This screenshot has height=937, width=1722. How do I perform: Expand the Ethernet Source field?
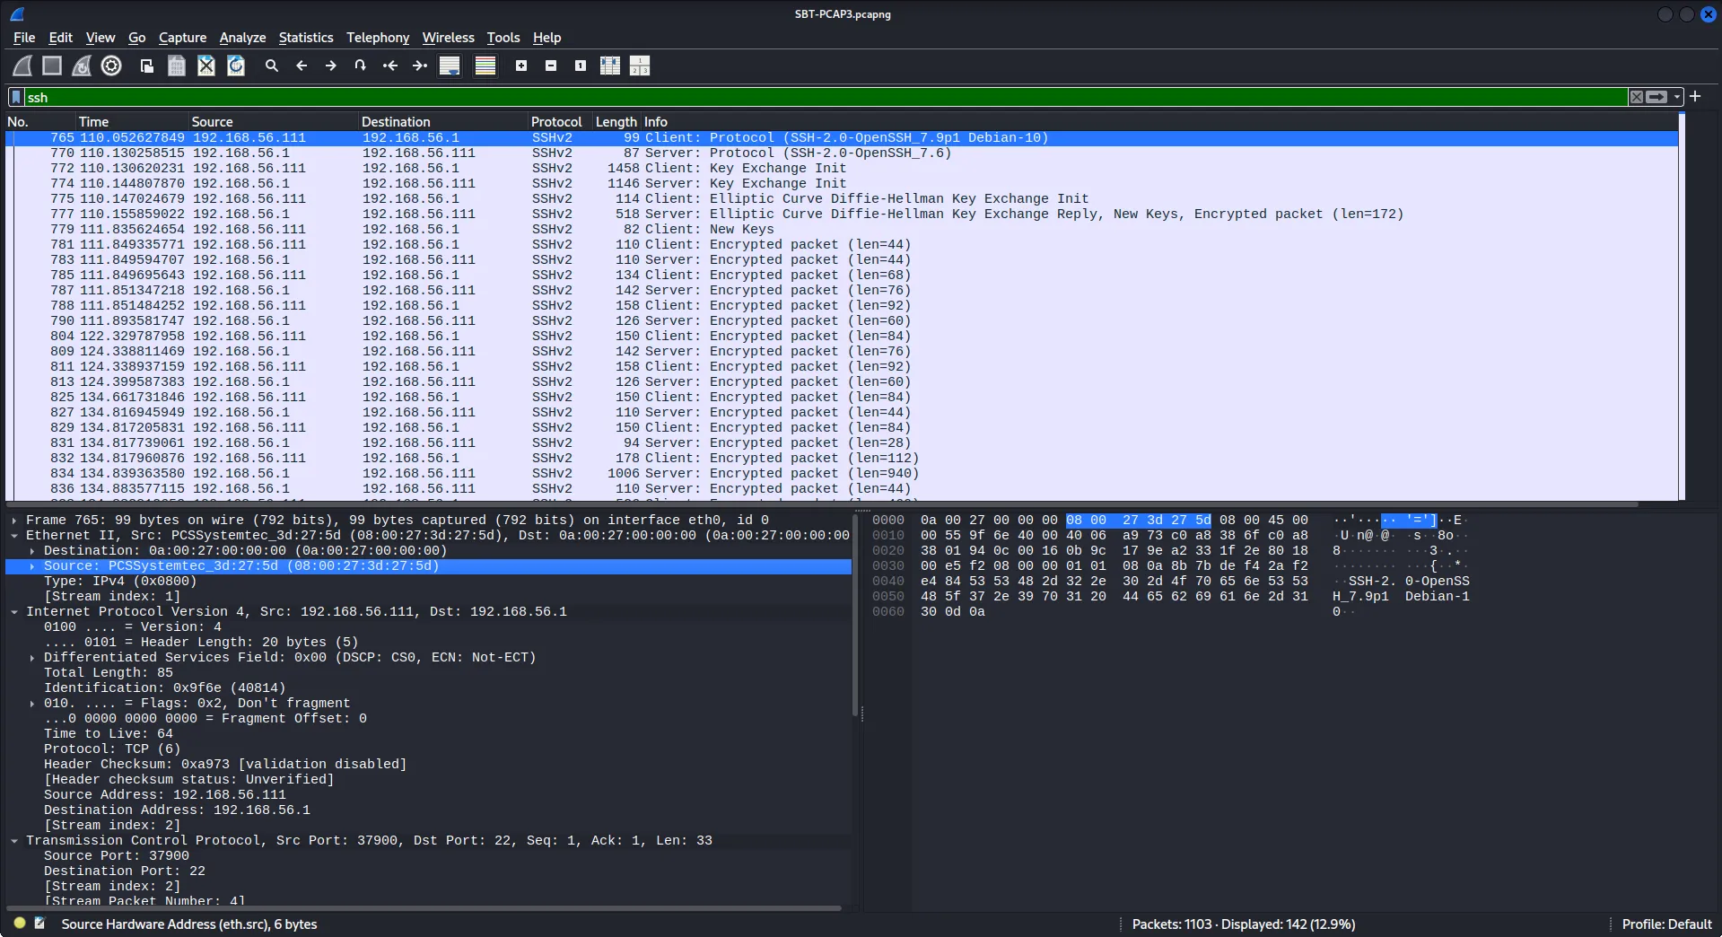[x=32, y=566]
